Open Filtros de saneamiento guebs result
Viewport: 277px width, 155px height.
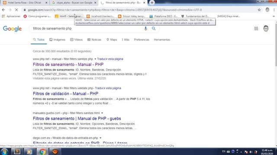77,118
